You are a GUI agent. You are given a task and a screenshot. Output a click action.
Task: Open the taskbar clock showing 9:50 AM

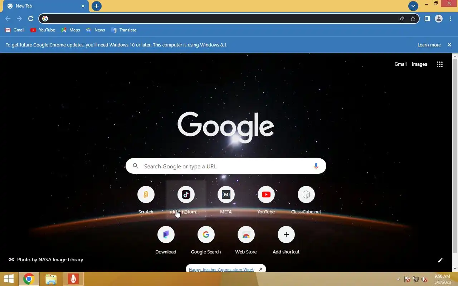tap(442, 279)
